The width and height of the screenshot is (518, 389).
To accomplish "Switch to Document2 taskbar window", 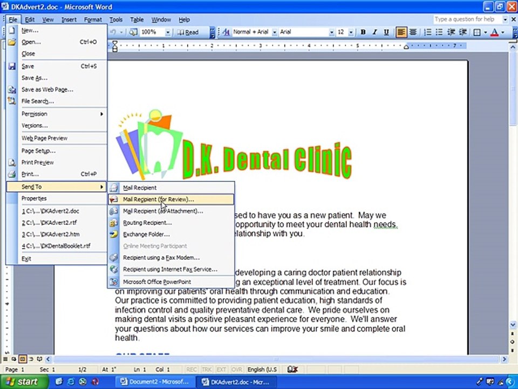I will 155,382.
